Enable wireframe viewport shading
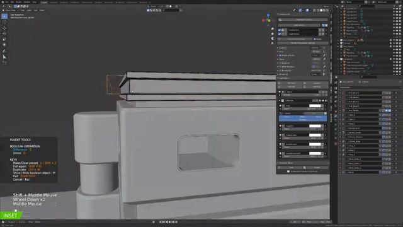The image size is (403, 227). 318,10
